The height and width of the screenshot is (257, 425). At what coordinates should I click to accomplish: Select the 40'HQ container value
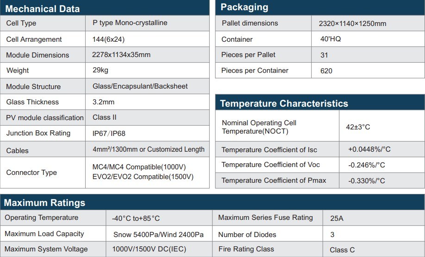pyautogui.click(x=330, y=39)
